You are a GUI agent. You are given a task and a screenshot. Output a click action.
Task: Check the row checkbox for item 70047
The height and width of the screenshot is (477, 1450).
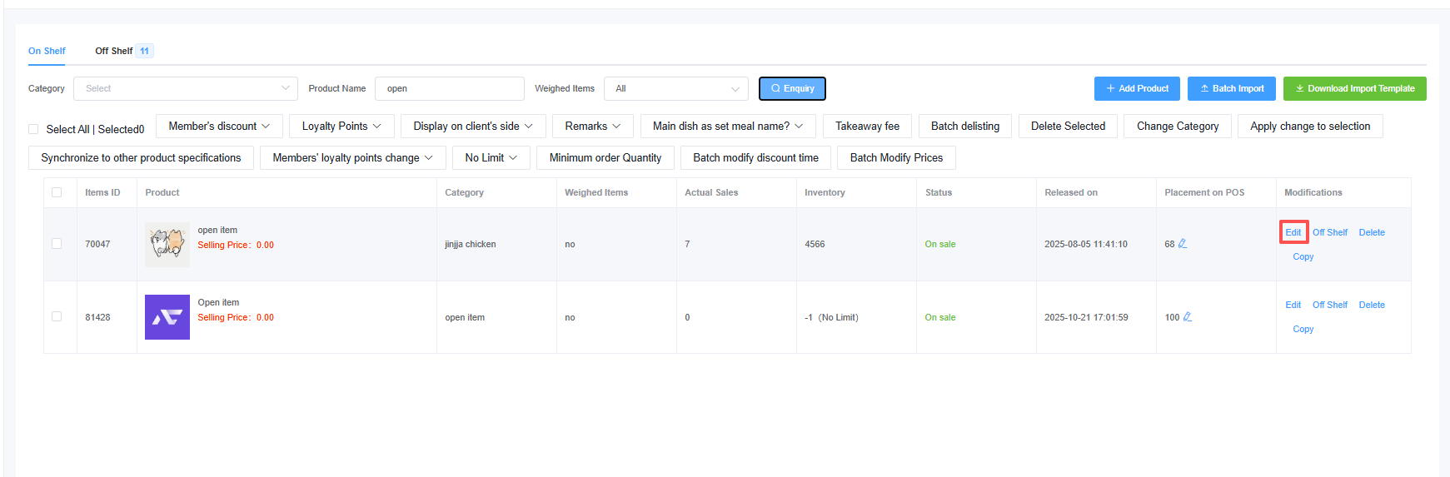click(x=57, y=244)
